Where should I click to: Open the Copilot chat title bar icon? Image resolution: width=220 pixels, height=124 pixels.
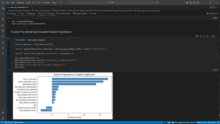click(157, 2)
